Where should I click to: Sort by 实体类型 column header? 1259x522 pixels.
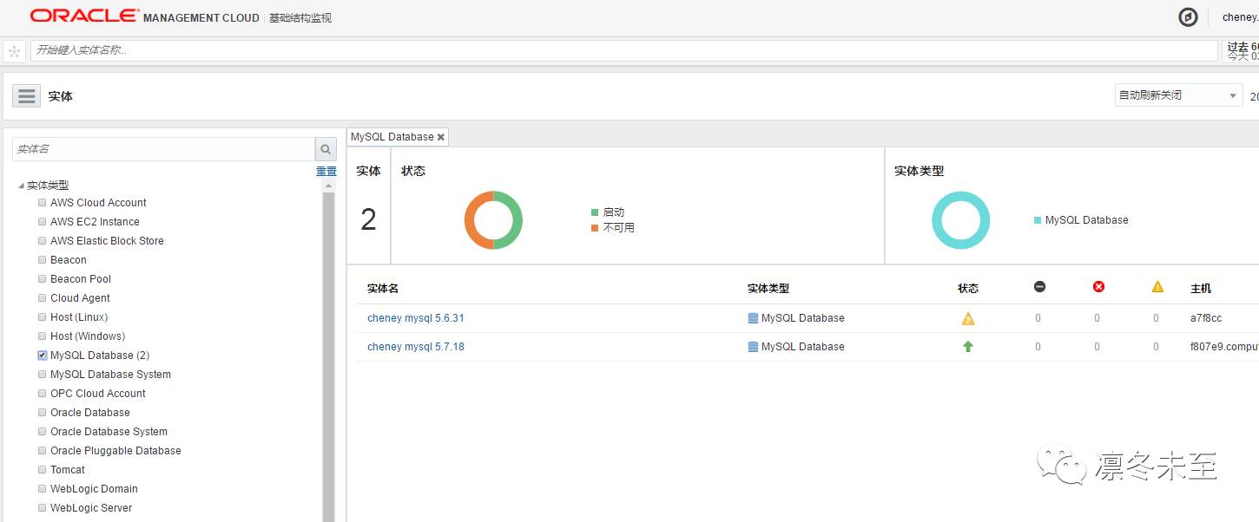point(768,289)
